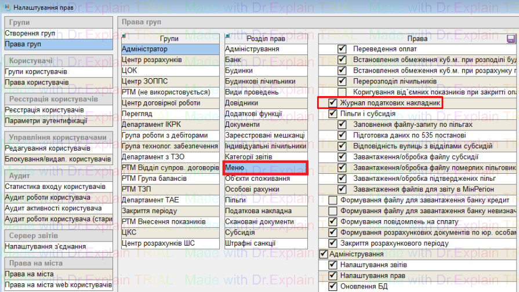
Task: Select Департамент ІКРК in the Групи list
Action: pos(151,125)
